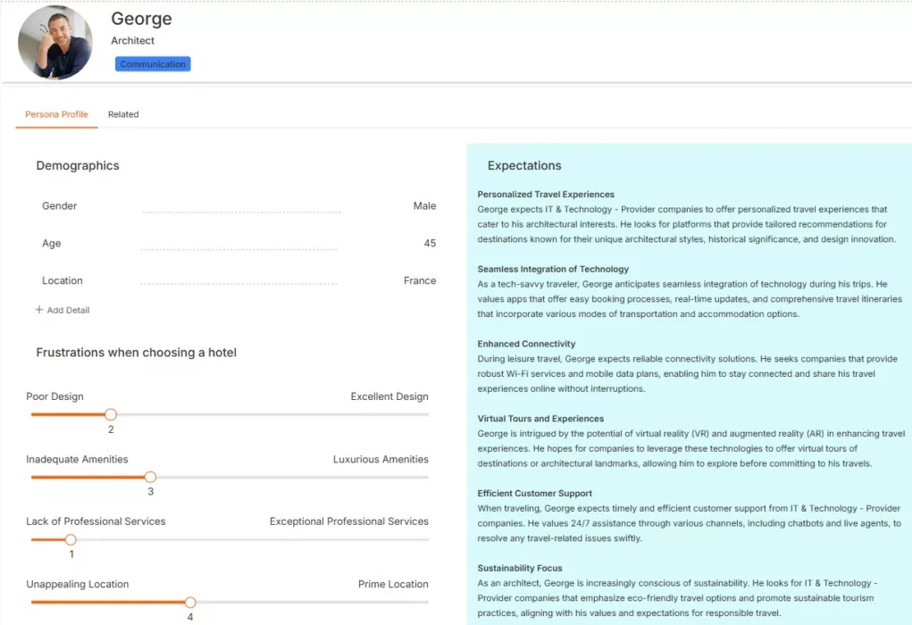Click the Unappealing Location slider handle
912x625 pixels.
point(190,603)
